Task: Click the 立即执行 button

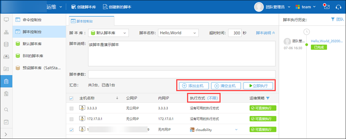Action: [x=258, y=86]
